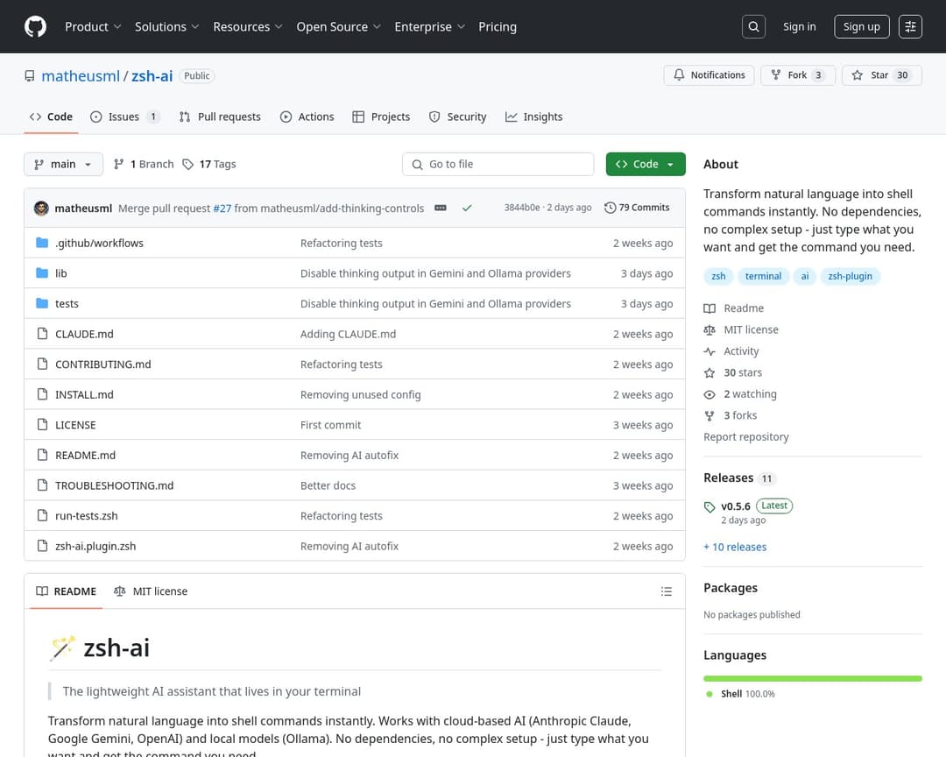946x757 pixels.
Task: Click the scale icon next to MIT license in About
Action: tap(709, 330)
